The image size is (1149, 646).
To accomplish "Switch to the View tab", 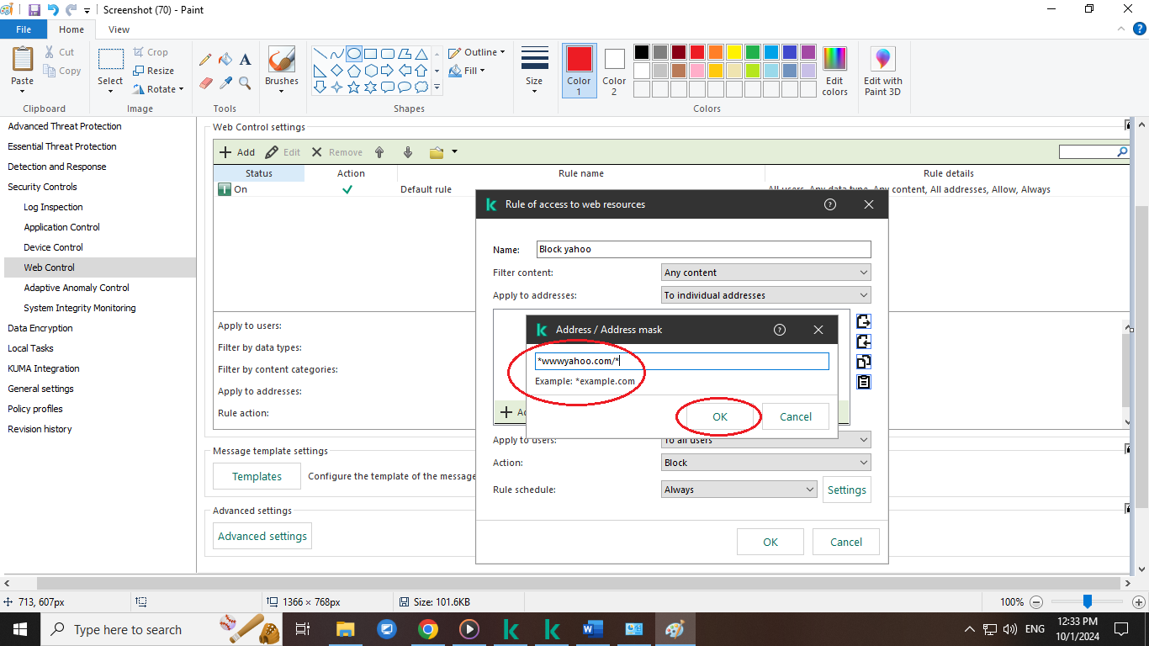I will point(119,29).
